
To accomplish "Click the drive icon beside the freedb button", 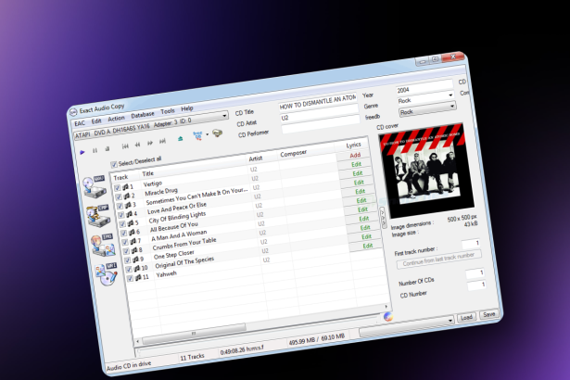I will 218,133.
